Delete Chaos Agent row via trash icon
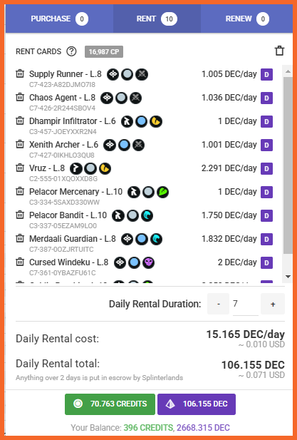The width and height of the screenshot is (297, 440). click(20, 98)
